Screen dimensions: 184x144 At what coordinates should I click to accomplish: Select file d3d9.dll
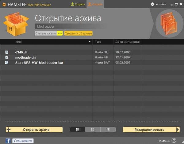21,53
